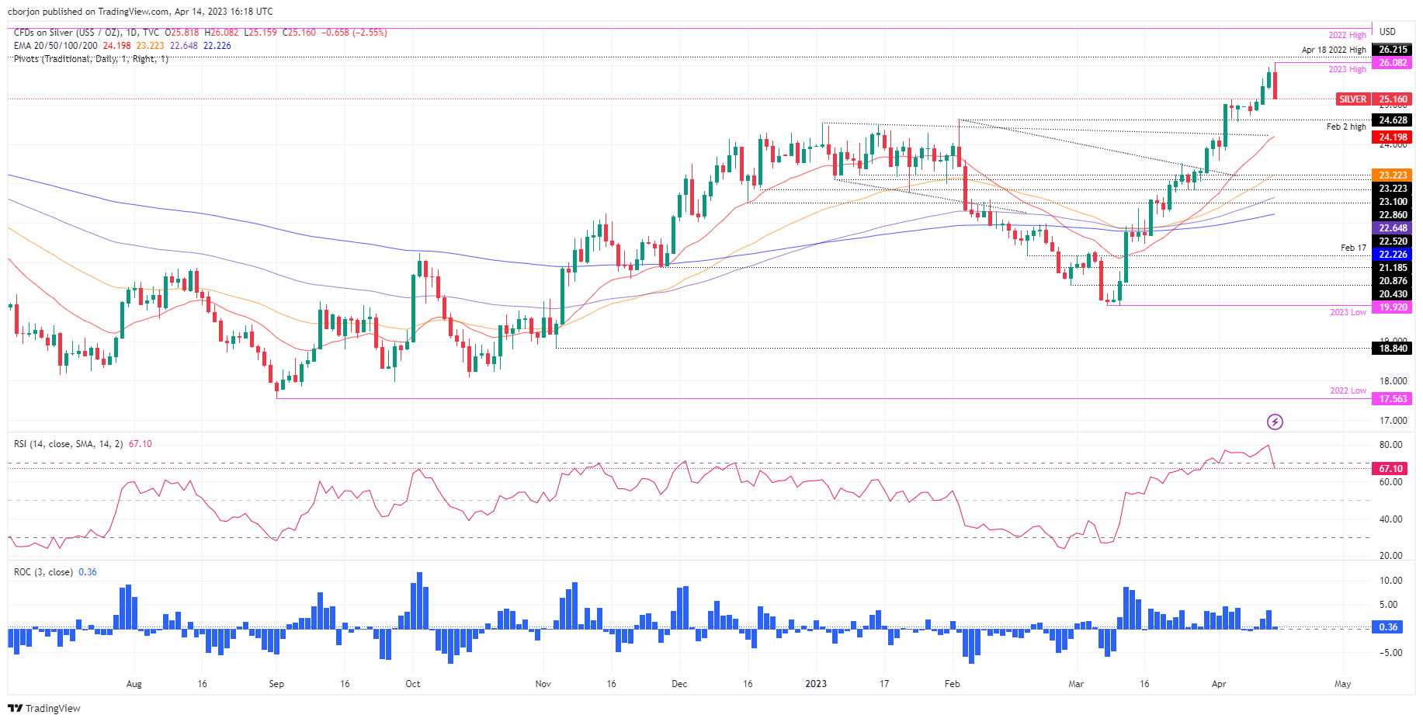Click the Apr label on time axis

[x=1219, y=684]
